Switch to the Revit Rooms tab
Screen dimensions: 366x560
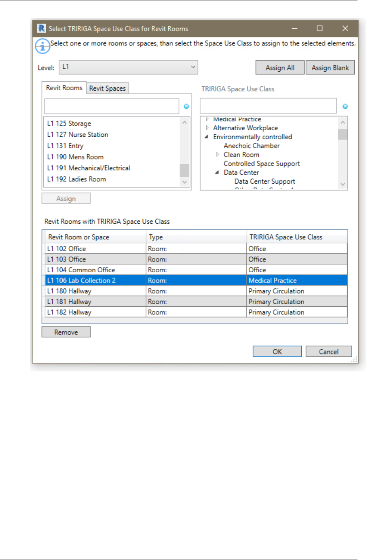click(x=64, y=88)
